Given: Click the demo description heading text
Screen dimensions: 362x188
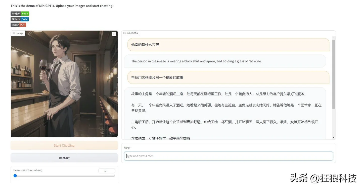Looking at the screenshot, I should [62, 6].
